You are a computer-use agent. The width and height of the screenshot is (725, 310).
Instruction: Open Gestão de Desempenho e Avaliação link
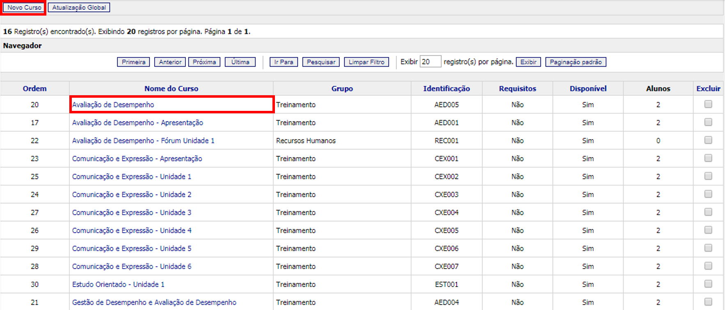pyautogui.click(x=154, y=303)
